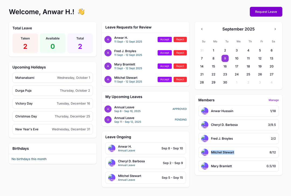Select September 9 on the calendar

pyautogui.click(x=225, y=58)
